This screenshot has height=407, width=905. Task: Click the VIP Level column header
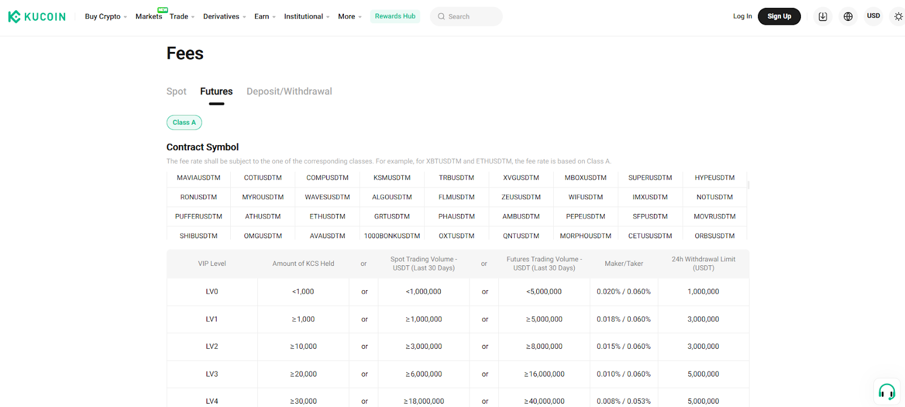coord(212,264)
